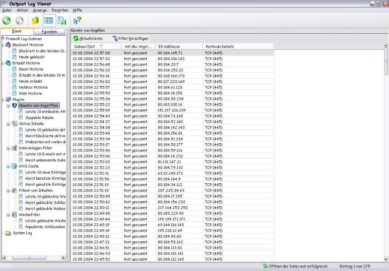This screenshot has width=389, height=271.
Task: Click the export list toolbar icon
Action: 62,21
